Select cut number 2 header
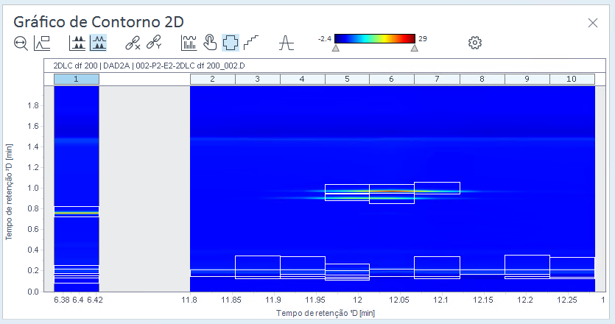 pyautogui.click(x=213, y=79)
